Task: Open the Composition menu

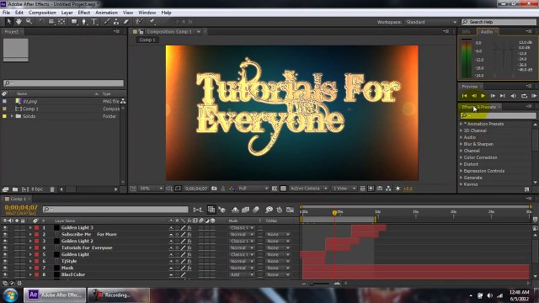Action: tap(42, 13)
